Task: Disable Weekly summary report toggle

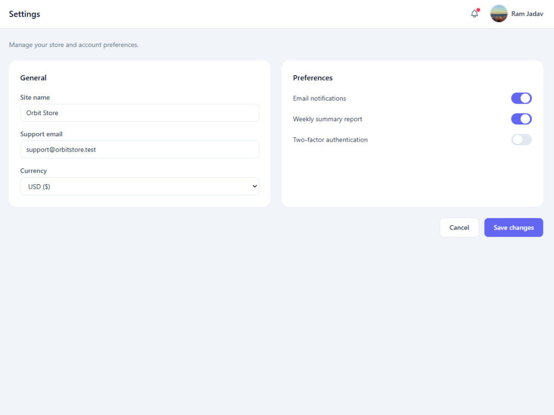Action: 521,119
